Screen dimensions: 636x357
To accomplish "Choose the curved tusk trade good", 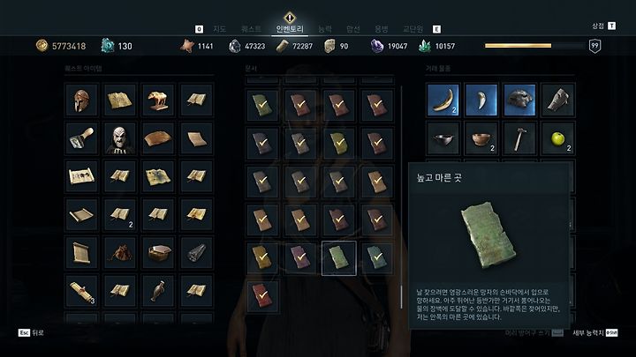I will point(443,100).
